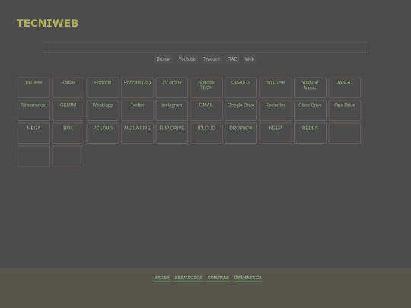Open the MEDIA FIRE tile
Image resolution: width=411 pixels, height=308 pixels.
pos(137,133)
